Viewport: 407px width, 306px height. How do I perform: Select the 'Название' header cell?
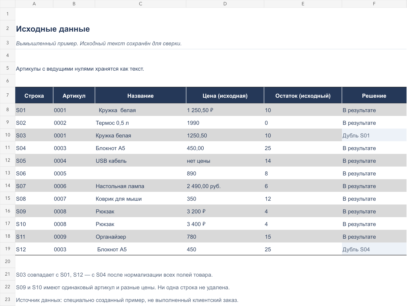click(141, 95)
